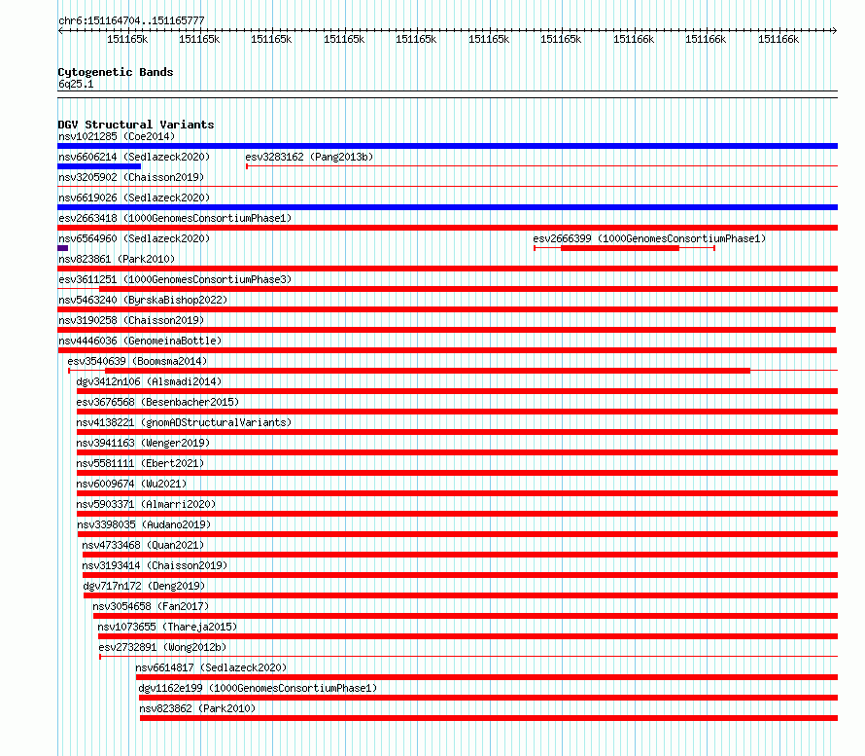Click the esv2666399 thick red bar segment

coord(620,248)
